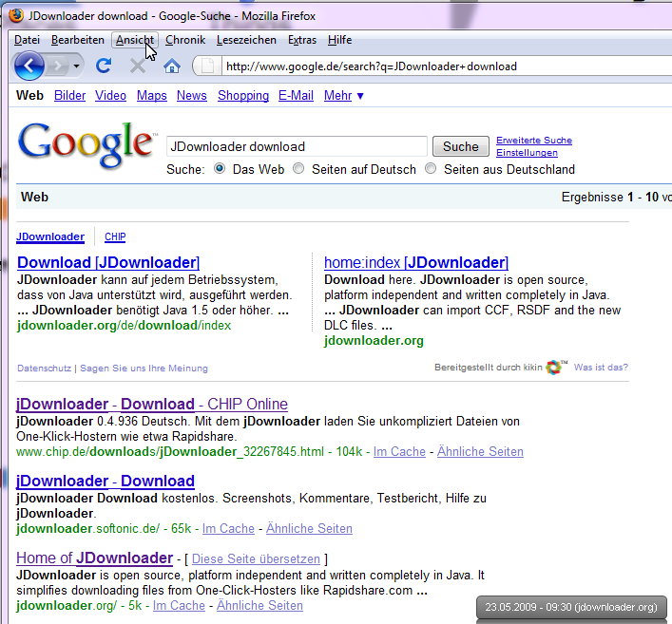Open jDownloader - Download softonic result

[x=106, y=481]
